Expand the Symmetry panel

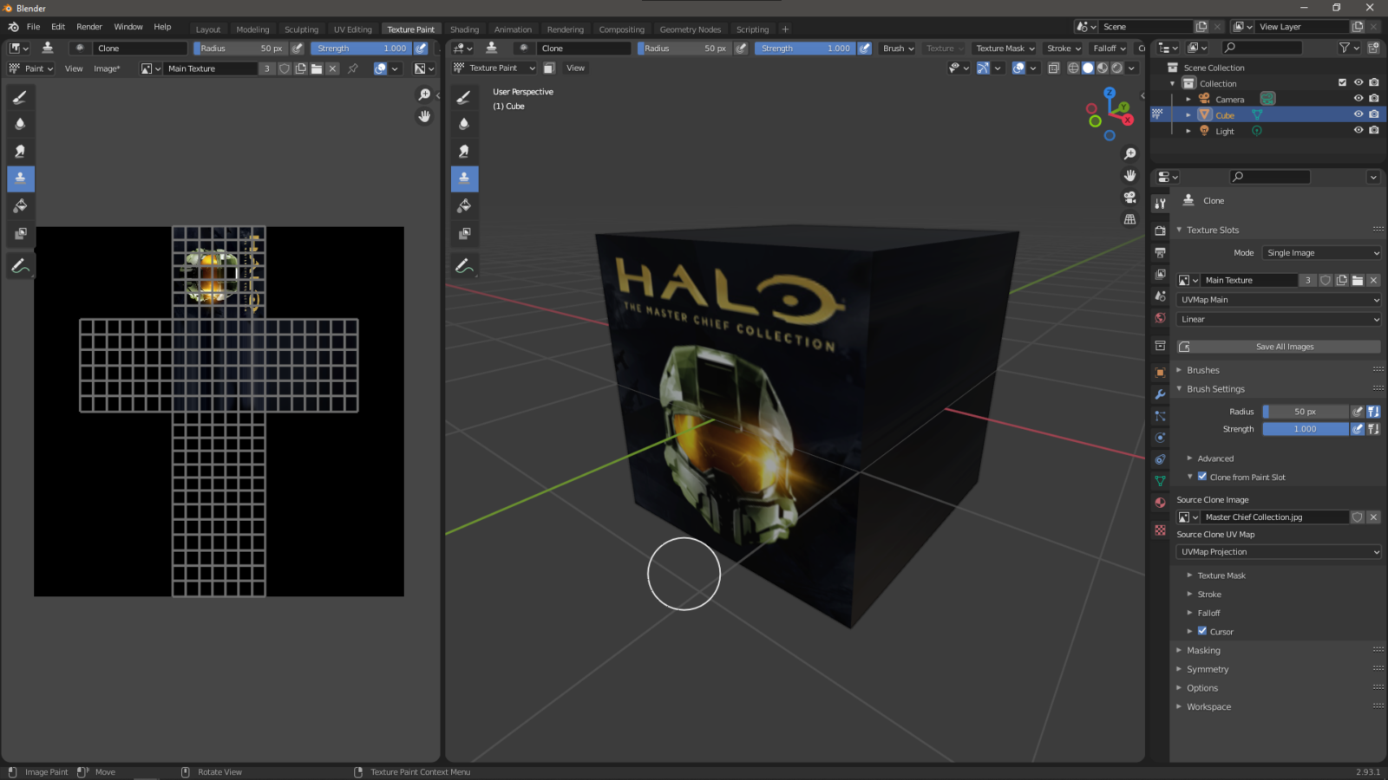[1208, 669]
